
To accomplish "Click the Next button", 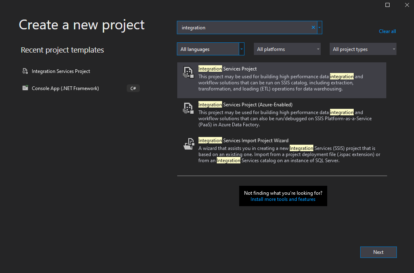I will coord(378,252).
